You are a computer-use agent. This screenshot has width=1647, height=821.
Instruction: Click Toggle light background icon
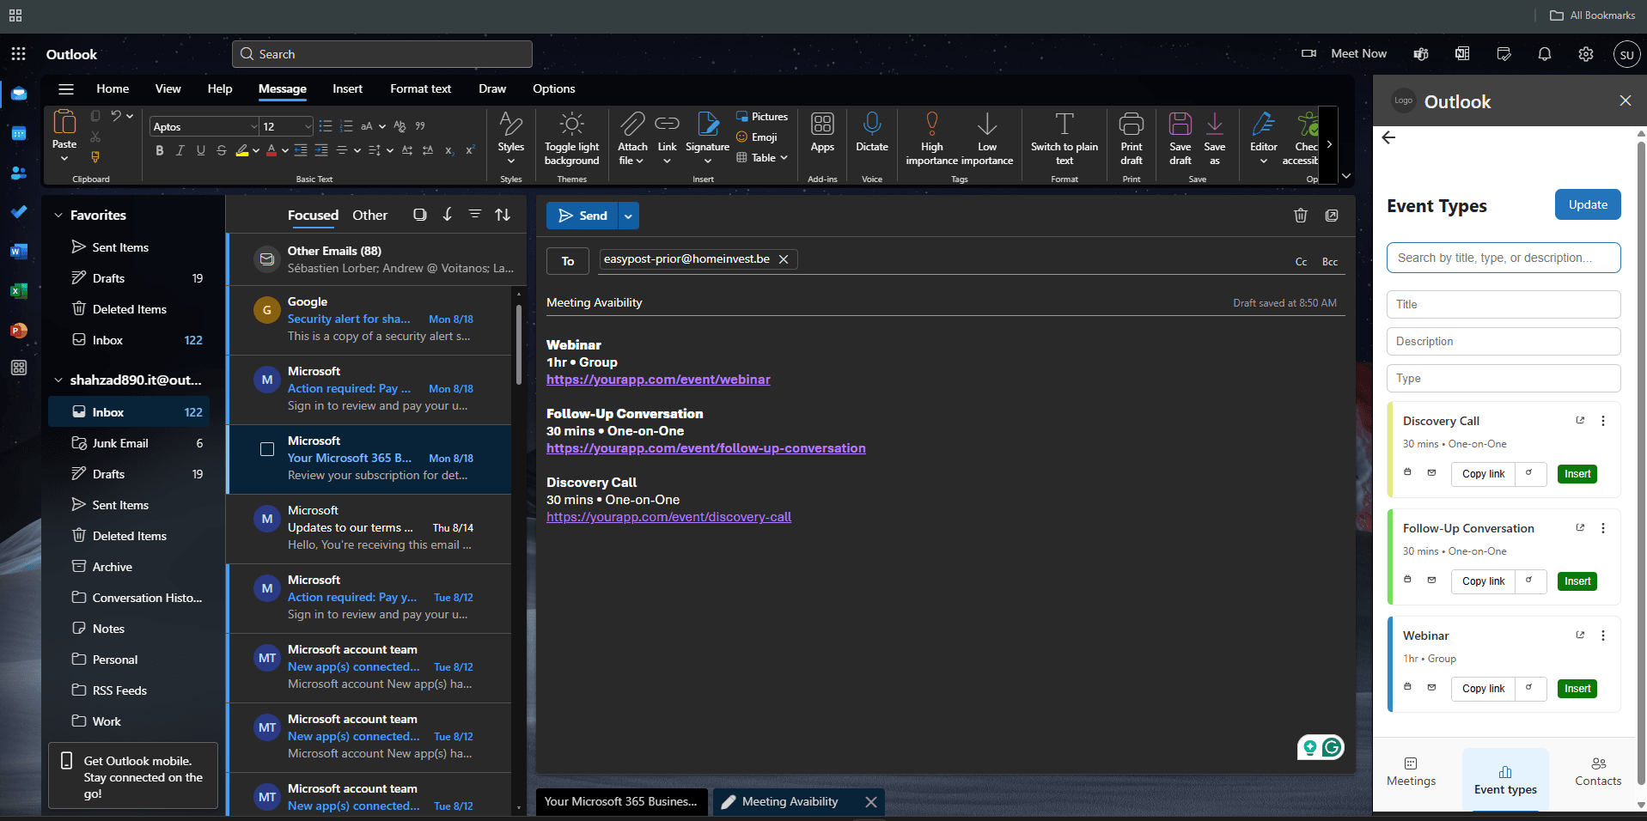click(571, 125)
